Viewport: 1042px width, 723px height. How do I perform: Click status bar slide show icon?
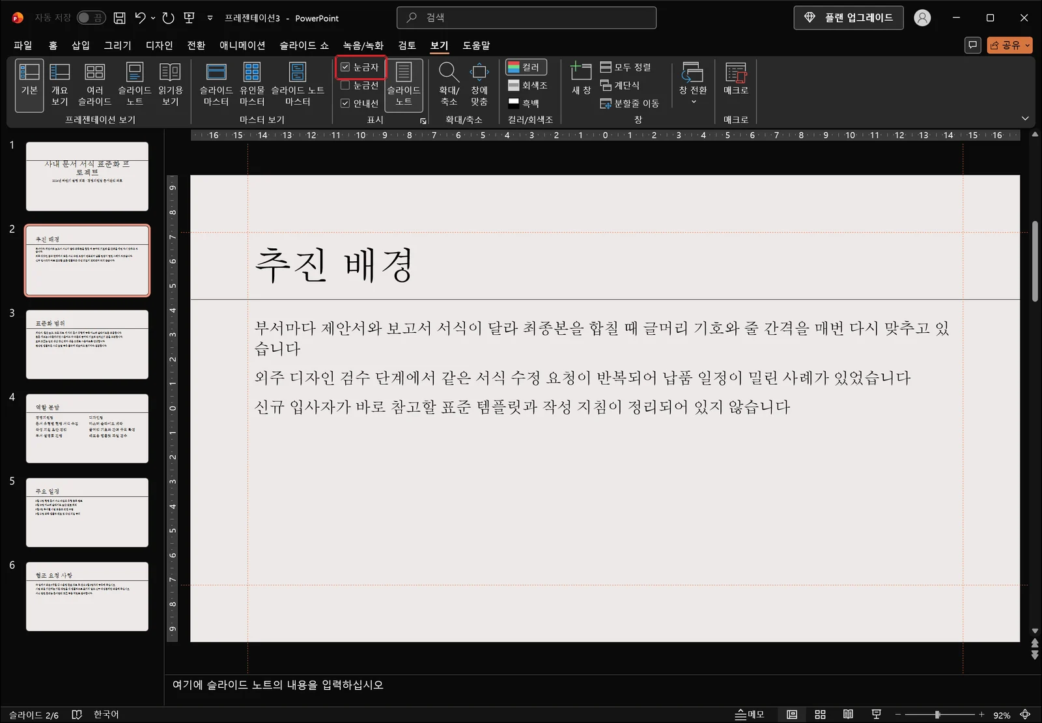(877, 715)
